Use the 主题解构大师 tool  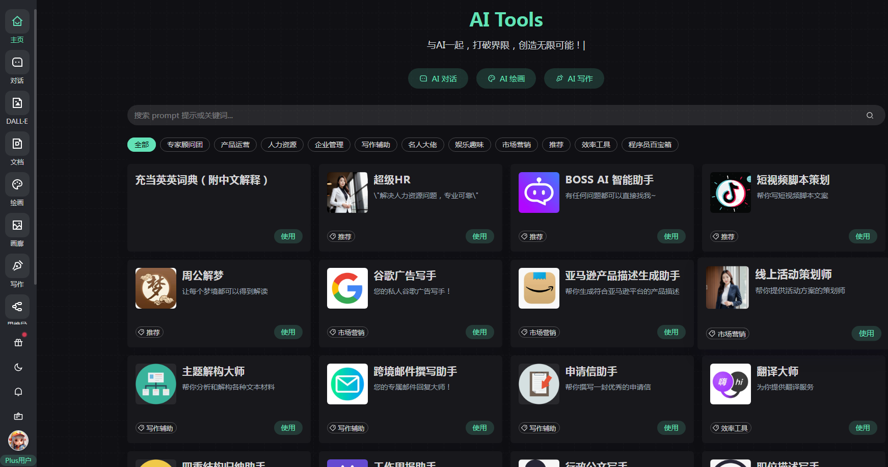(x=288, y=428)
